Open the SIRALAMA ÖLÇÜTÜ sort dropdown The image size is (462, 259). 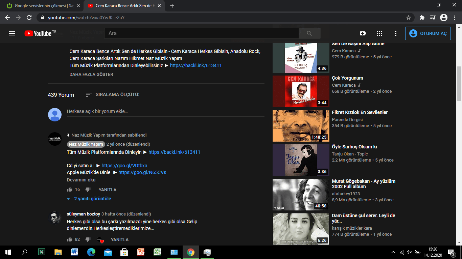(112, 95)
